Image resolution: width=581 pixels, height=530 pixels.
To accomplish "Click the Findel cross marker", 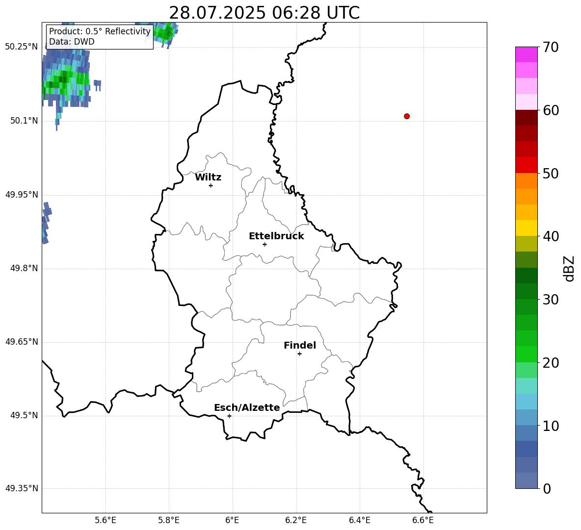I will tap(299, 354).
